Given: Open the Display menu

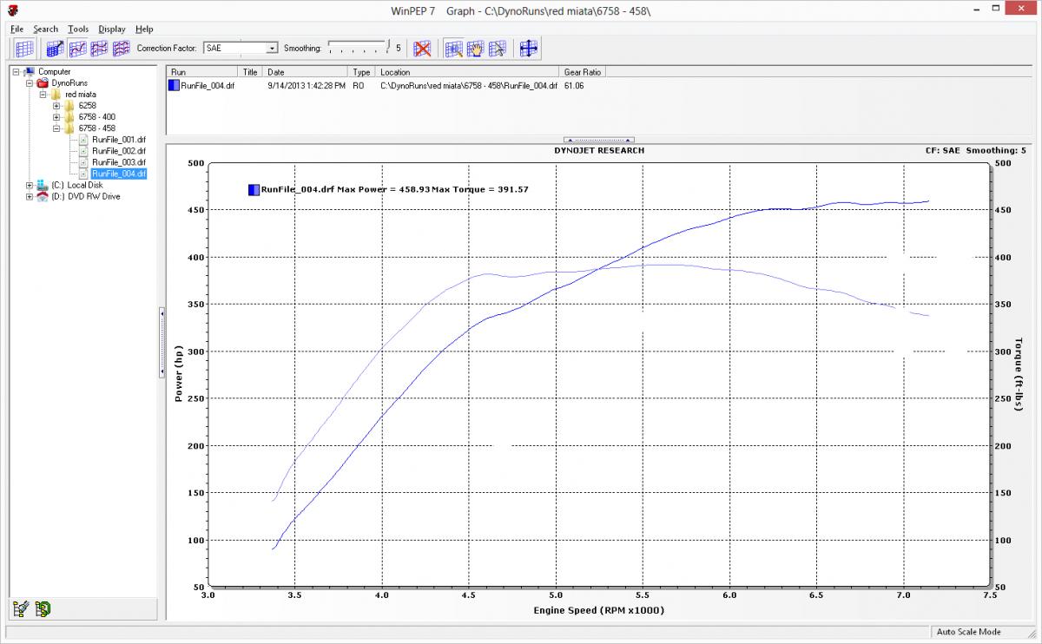Looking at the screenshot, I should pos(111,29).
